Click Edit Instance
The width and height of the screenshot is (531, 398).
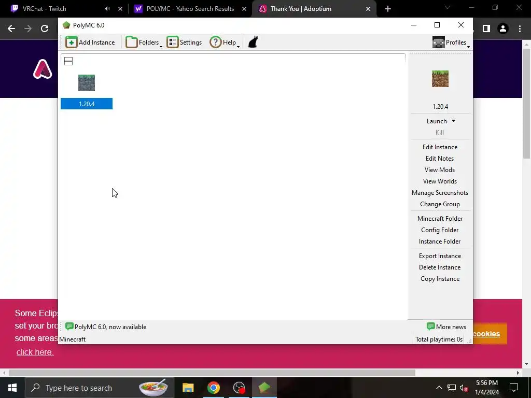440,147
